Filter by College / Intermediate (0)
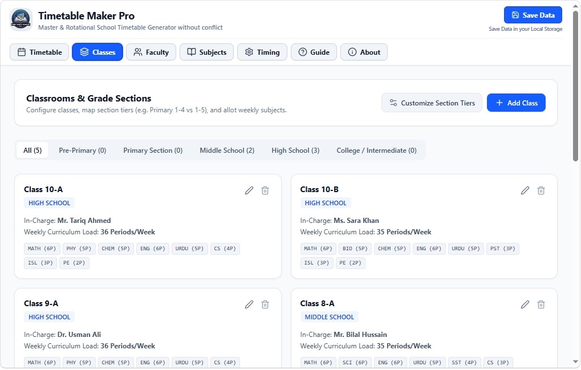Image resolution: width=581 pixels, height=370 pixels. click(376, 151)
